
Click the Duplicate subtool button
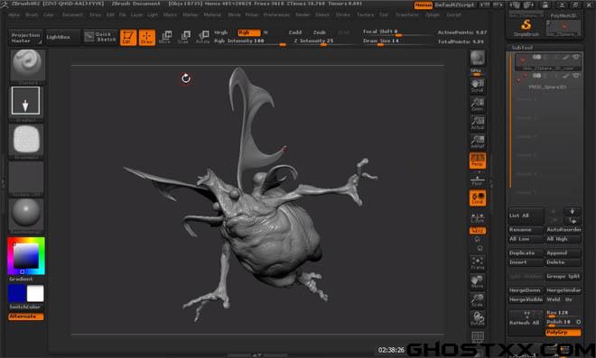click(526, 252)
